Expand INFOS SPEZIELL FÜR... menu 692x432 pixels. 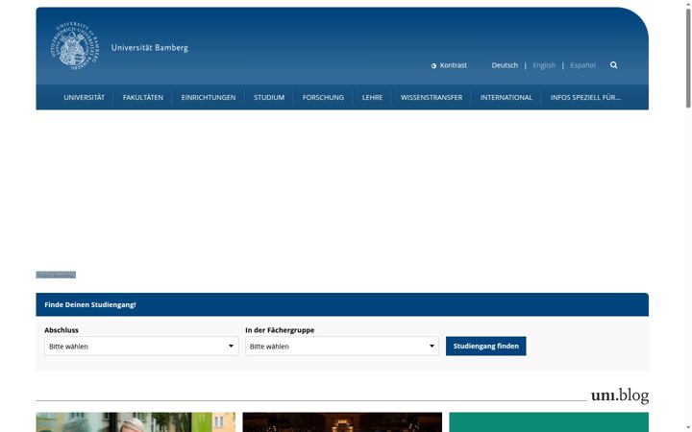click(585, 97)
